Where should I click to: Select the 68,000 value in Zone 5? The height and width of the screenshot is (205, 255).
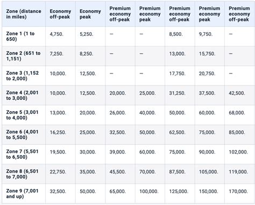237,113
